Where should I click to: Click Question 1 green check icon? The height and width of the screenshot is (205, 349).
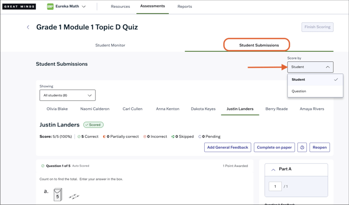(x=43, y=166)
